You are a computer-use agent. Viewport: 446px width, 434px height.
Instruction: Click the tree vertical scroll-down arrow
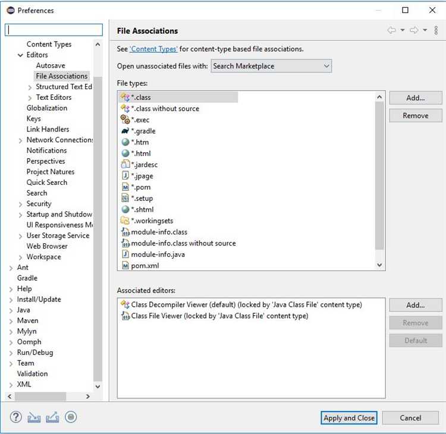(x=98, y=386)
